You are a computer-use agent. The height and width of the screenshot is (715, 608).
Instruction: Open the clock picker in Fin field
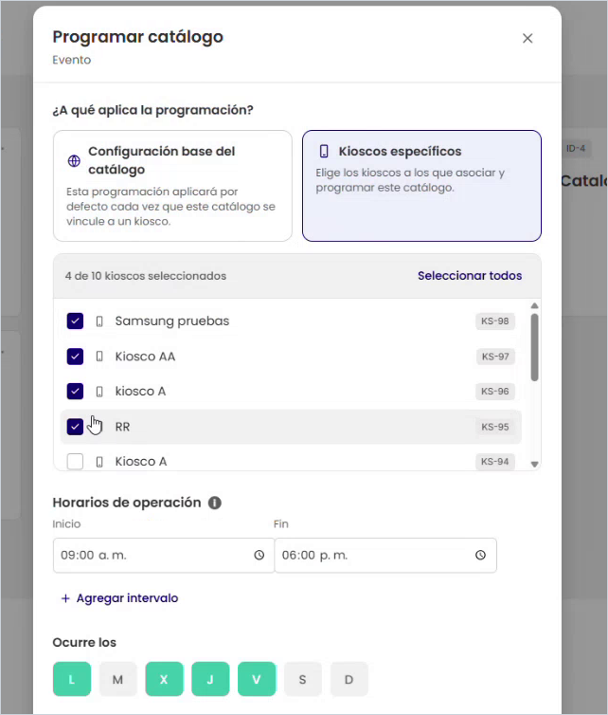click(x=480, y=555)
